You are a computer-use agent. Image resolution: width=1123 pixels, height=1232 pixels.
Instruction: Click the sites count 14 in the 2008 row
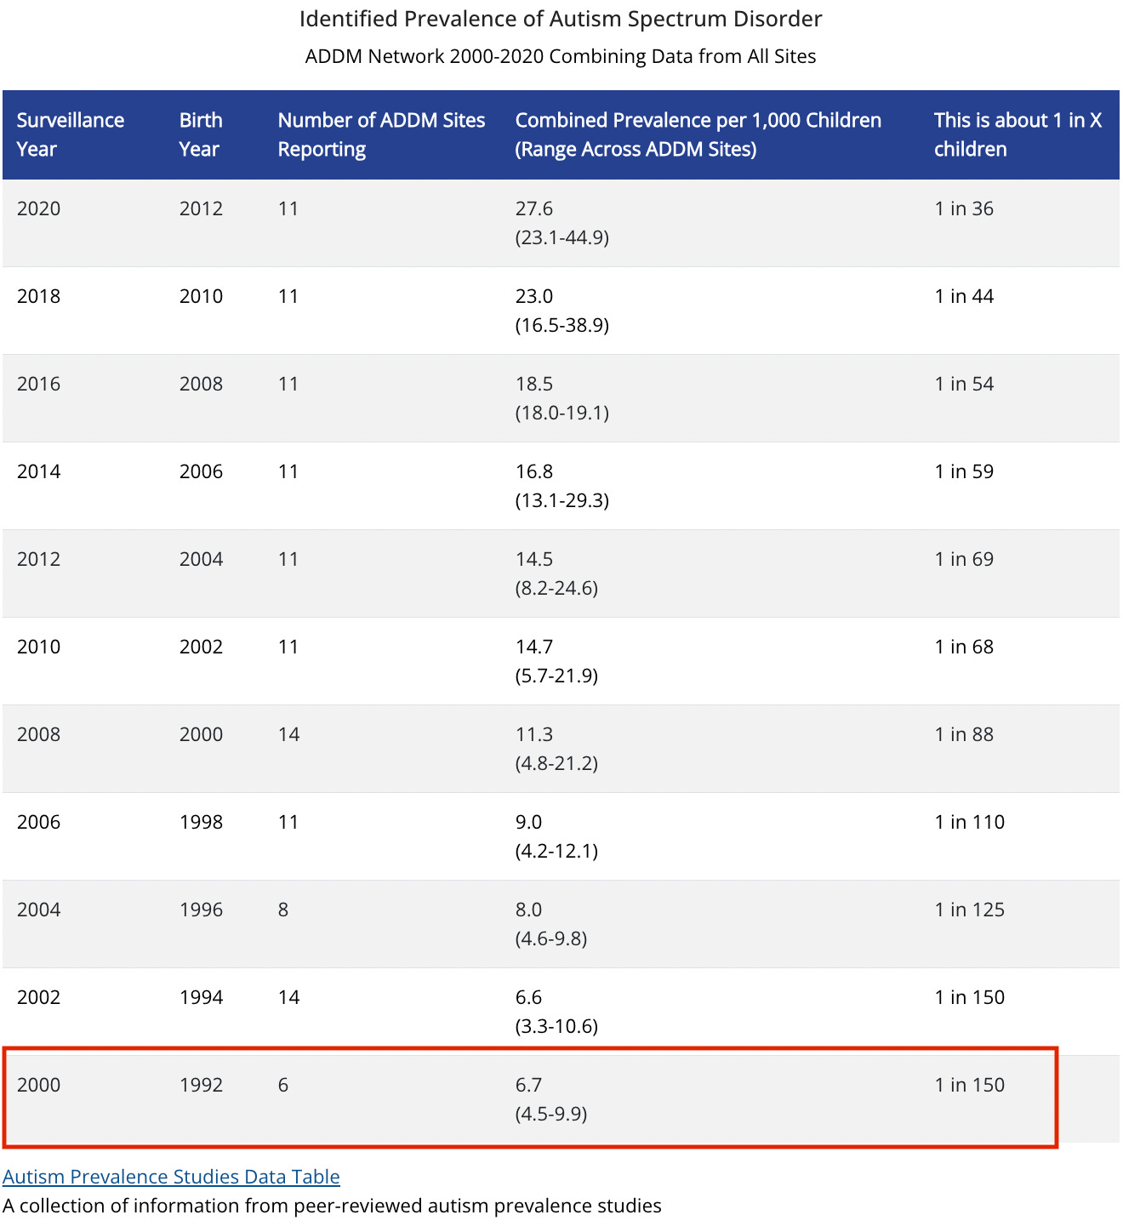coord(289,734)
